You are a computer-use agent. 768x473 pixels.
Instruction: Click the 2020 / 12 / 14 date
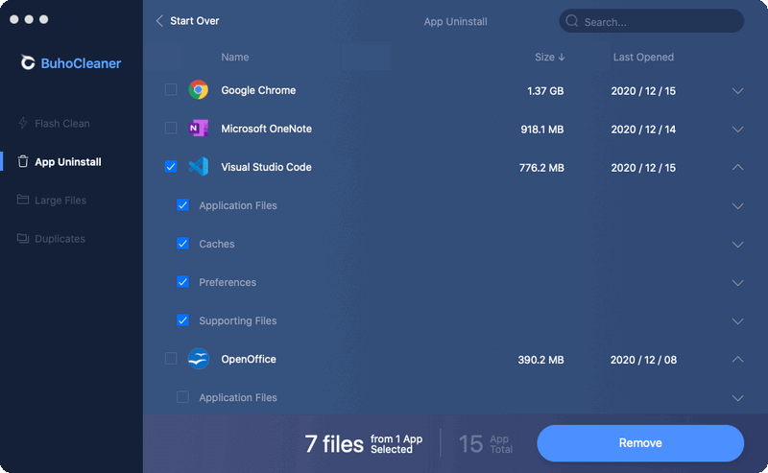pos(643,130)
